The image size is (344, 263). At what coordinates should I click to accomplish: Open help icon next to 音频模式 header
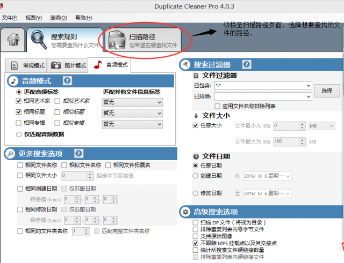click(x=67, y=81)
